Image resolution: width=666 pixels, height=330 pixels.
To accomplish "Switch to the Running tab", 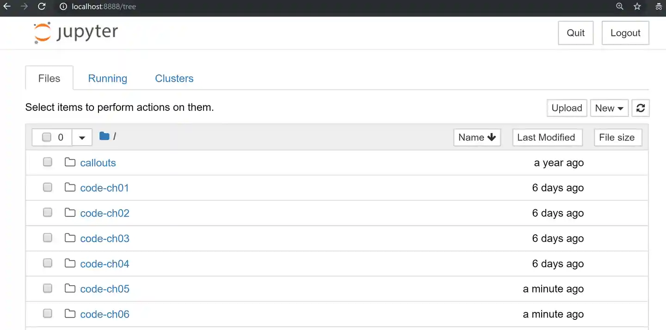I will pos(107,79).
